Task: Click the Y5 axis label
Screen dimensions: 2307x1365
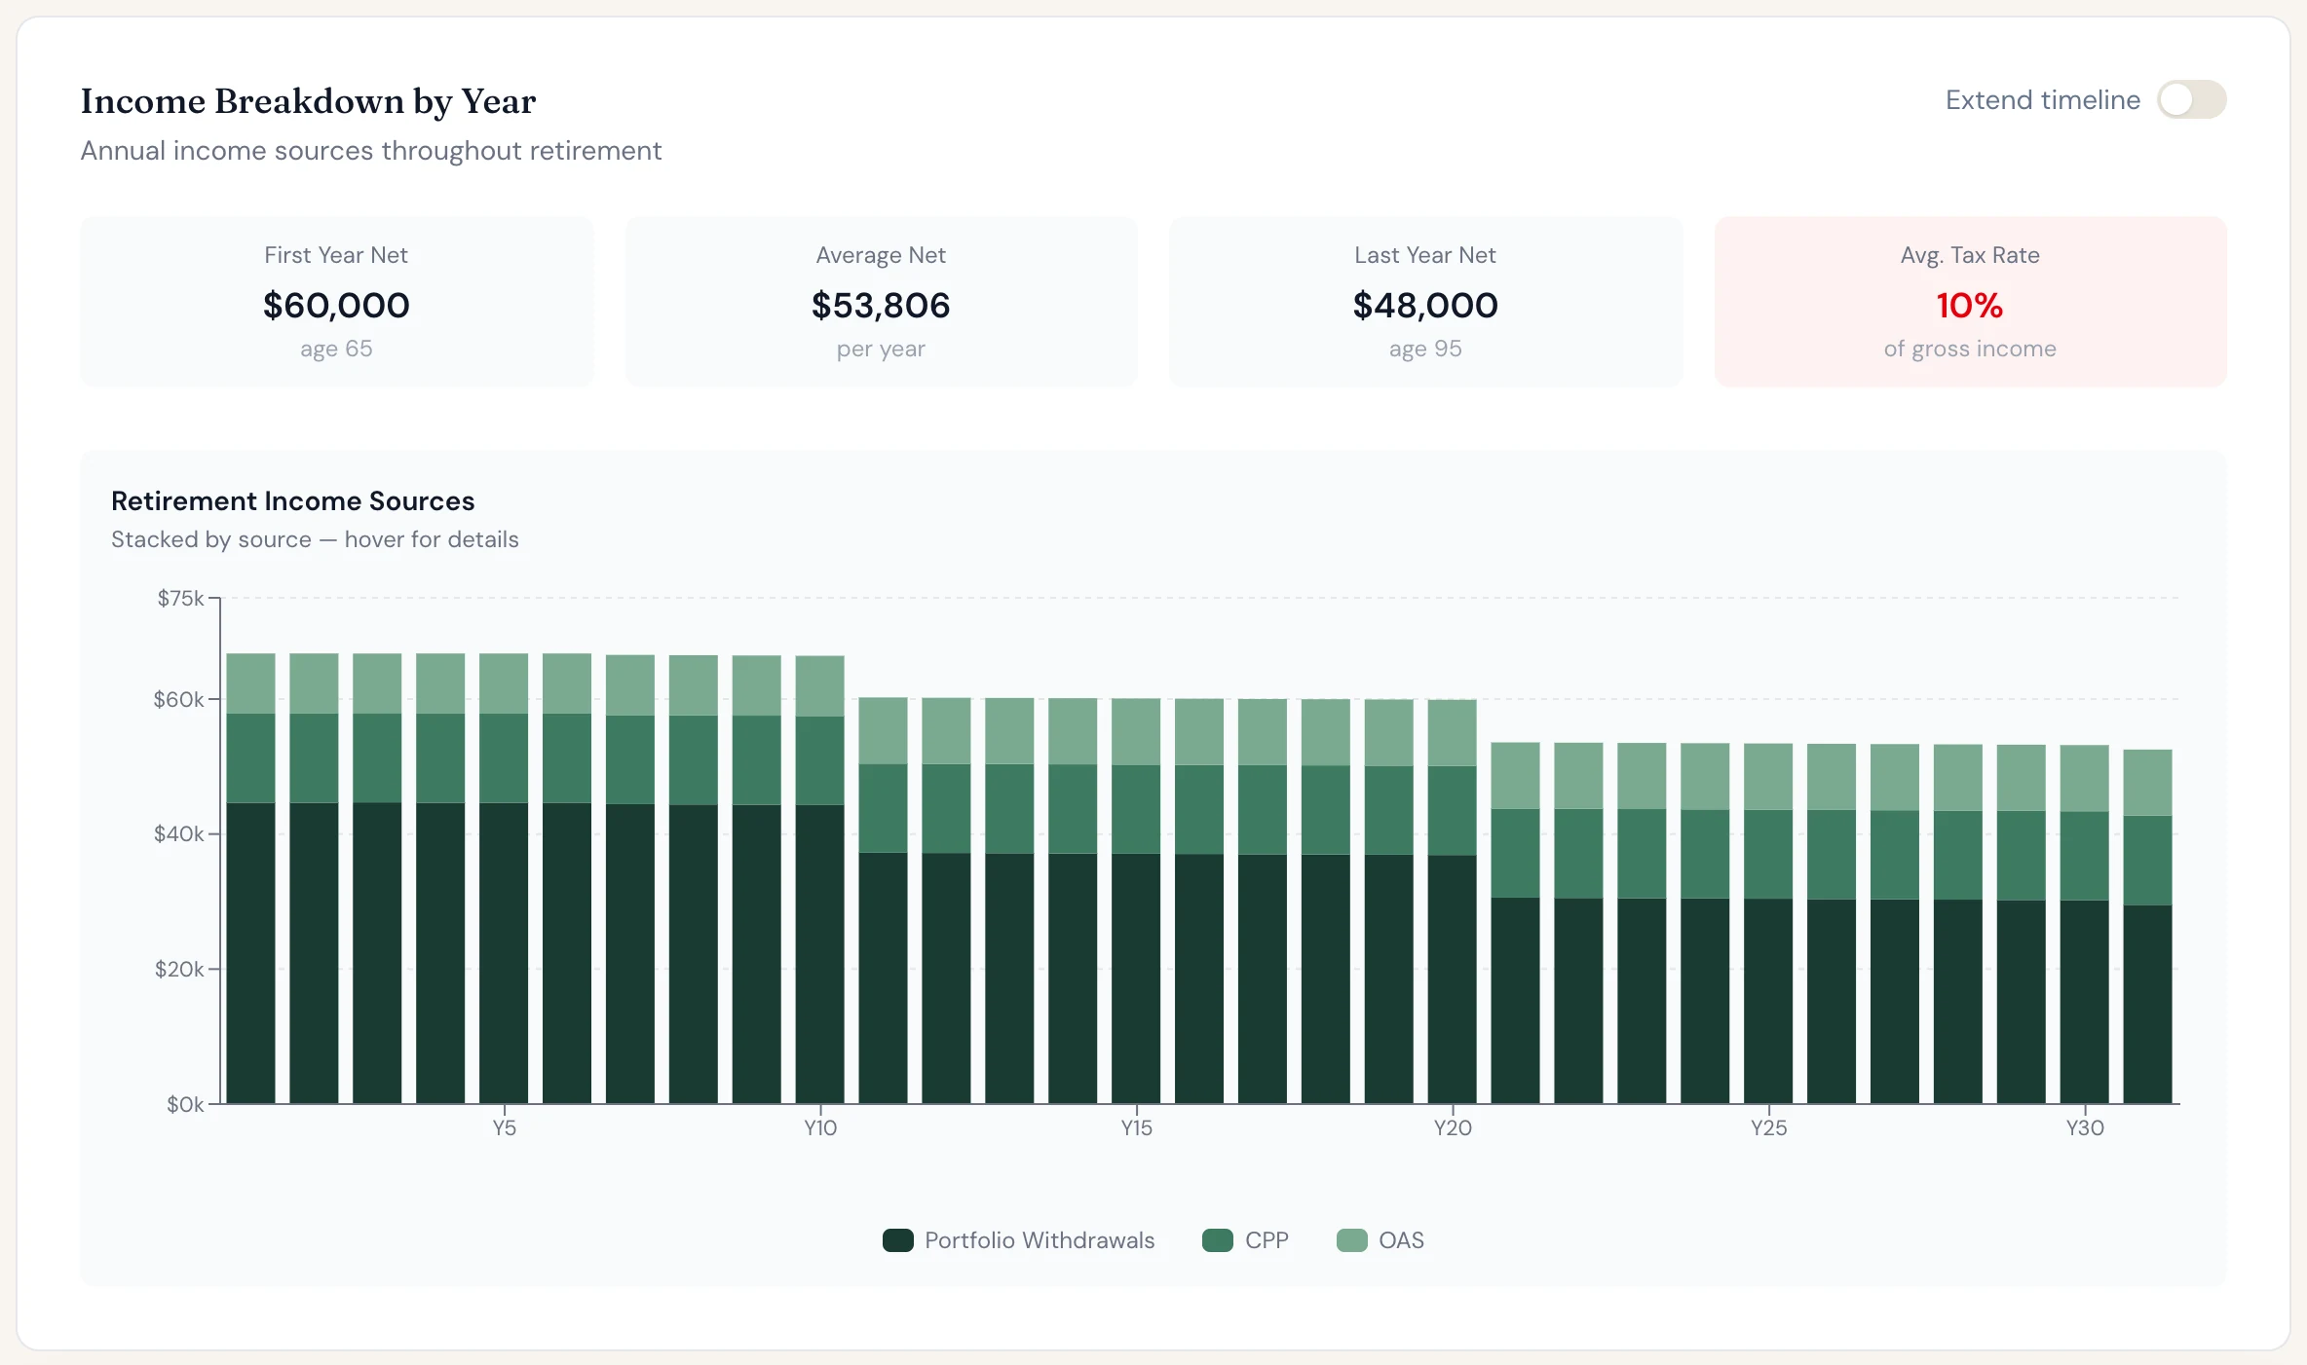Action: tap(504, 1127)
